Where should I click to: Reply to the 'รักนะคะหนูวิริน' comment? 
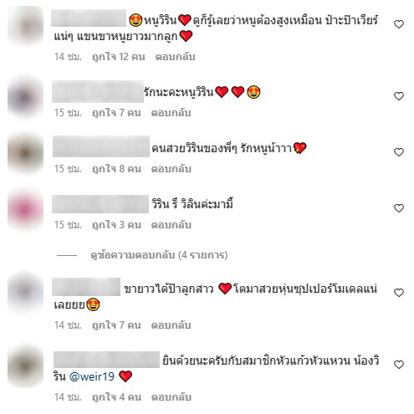coord(171,113)
